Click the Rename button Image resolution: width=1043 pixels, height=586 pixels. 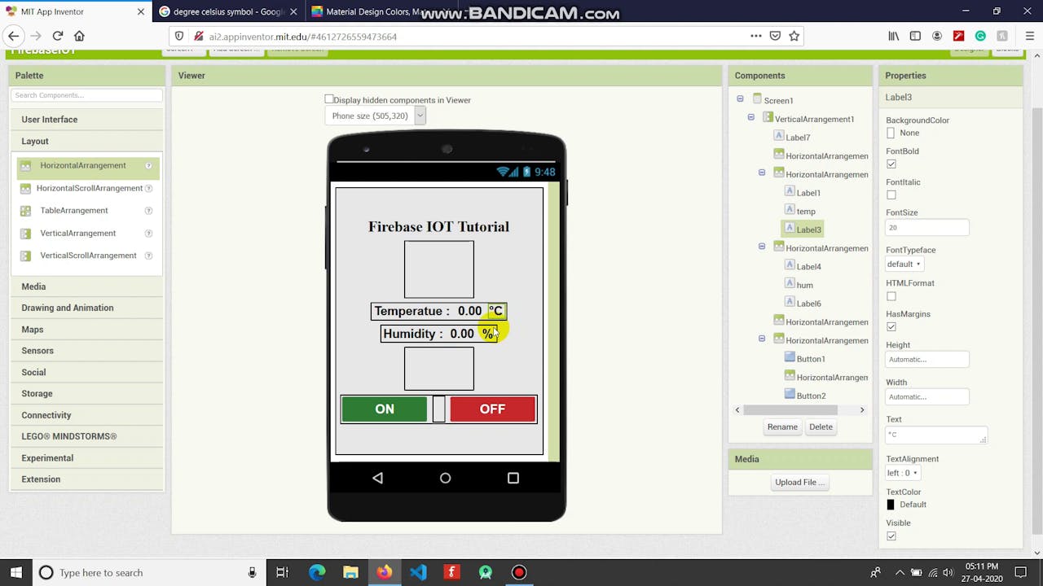[781, 426]
